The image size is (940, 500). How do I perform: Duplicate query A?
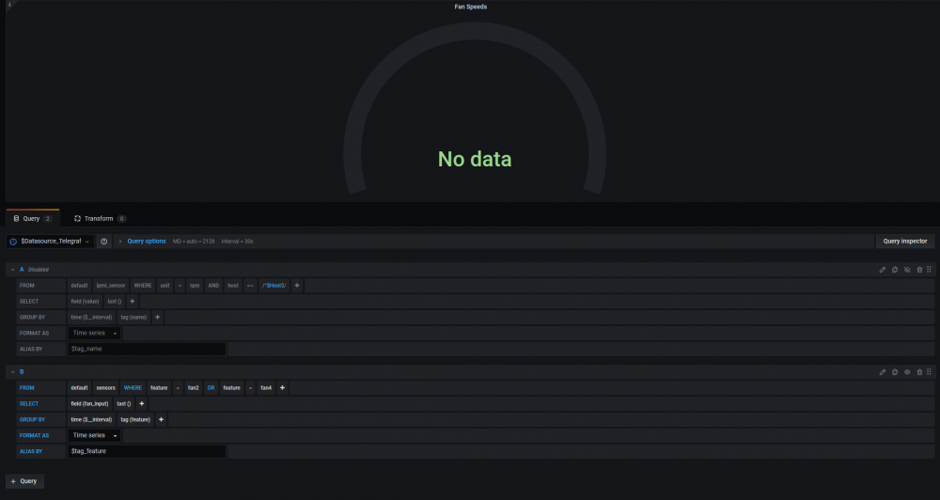[x=895, y=270]
